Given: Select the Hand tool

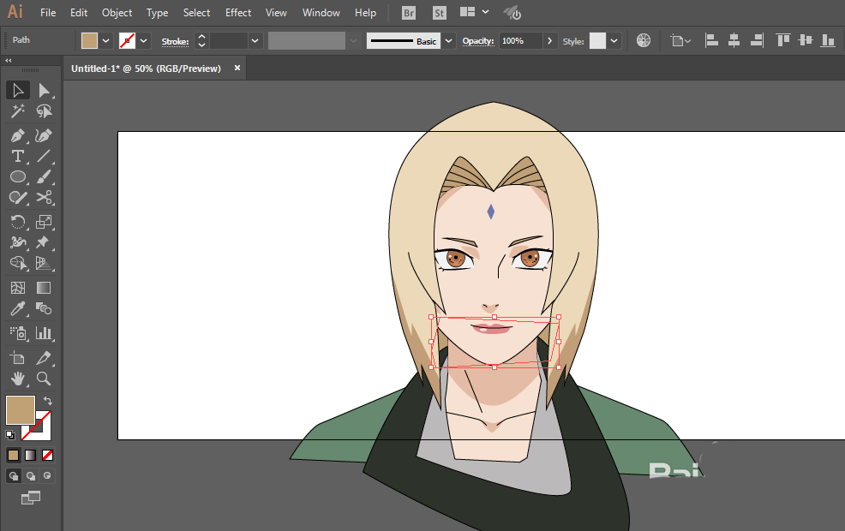Looking at the screenshot, I should [18, 379].
